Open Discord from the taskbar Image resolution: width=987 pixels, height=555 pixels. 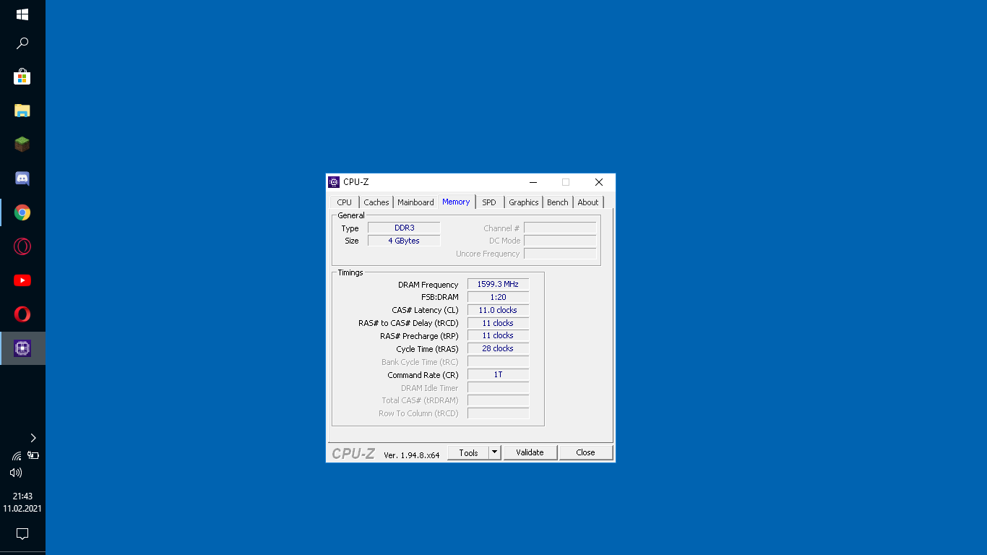click(x=22, y=178)
